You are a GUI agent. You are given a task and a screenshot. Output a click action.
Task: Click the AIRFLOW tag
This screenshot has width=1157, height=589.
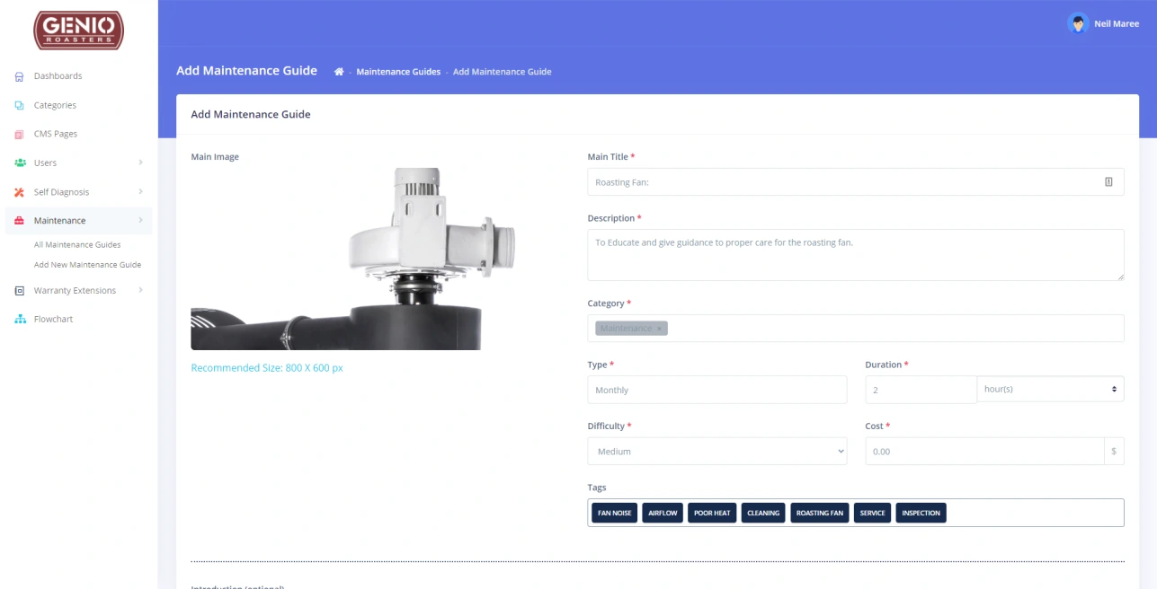coord(663,513)
